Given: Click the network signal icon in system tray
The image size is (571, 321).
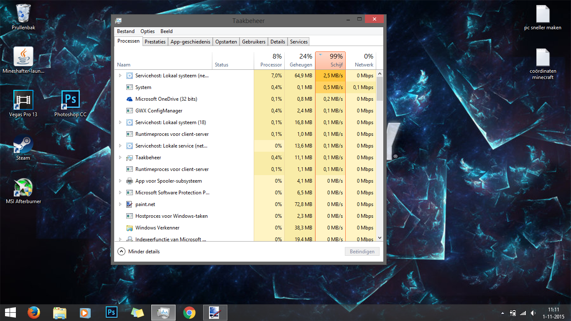Looking at the screenshot, I should coord(523,313).
